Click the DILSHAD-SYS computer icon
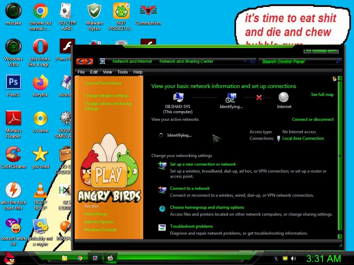 (178, 97)
